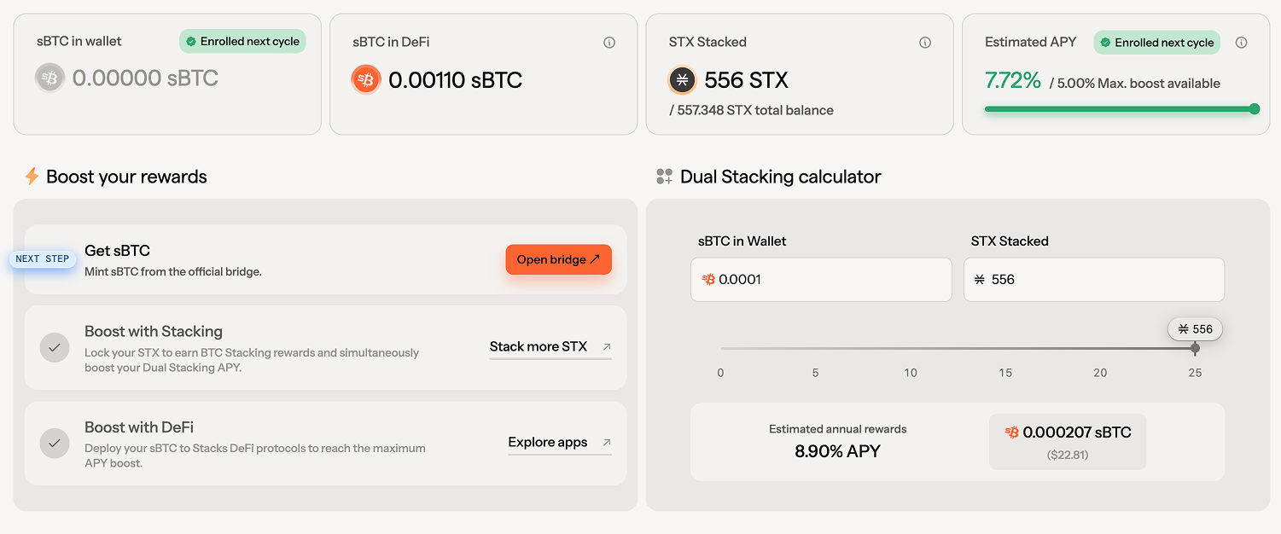Click the Dual Stacking calculator icon
Image resolution: width=1281 pixels, height=534 pixels.
coord(664,177)
